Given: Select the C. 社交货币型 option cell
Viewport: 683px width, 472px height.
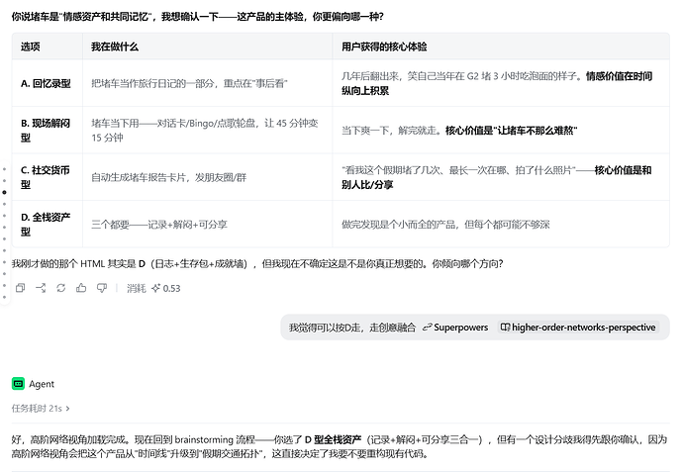Looking at the screenshot, I should [x=48, y=177].
